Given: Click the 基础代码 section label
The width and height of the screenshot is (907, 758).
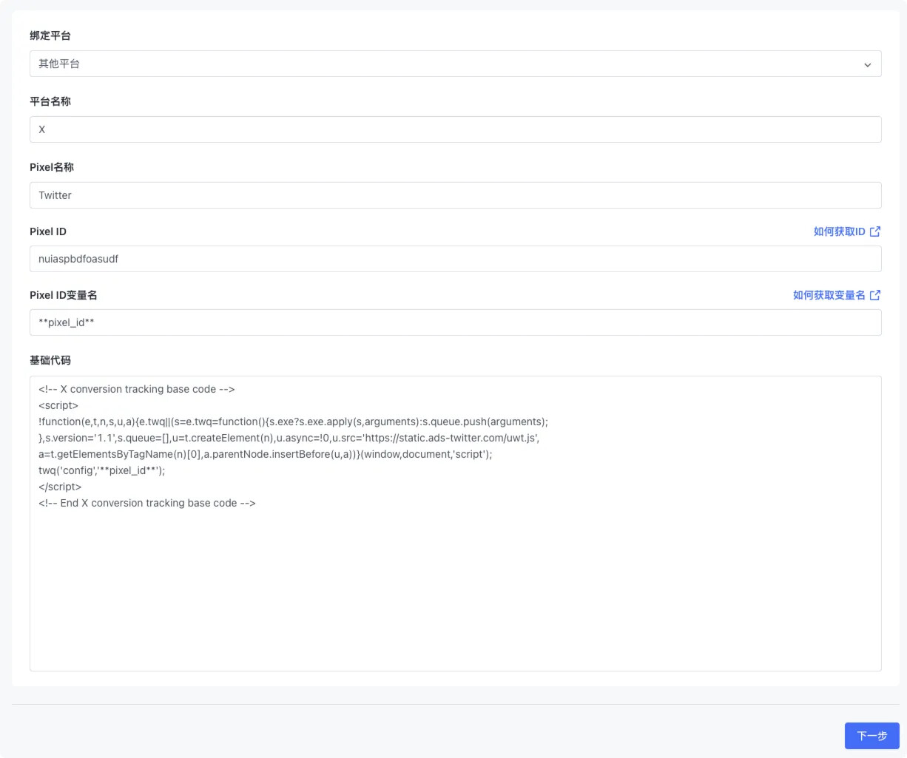Looking at the screenshot, I should click(50, 360).
